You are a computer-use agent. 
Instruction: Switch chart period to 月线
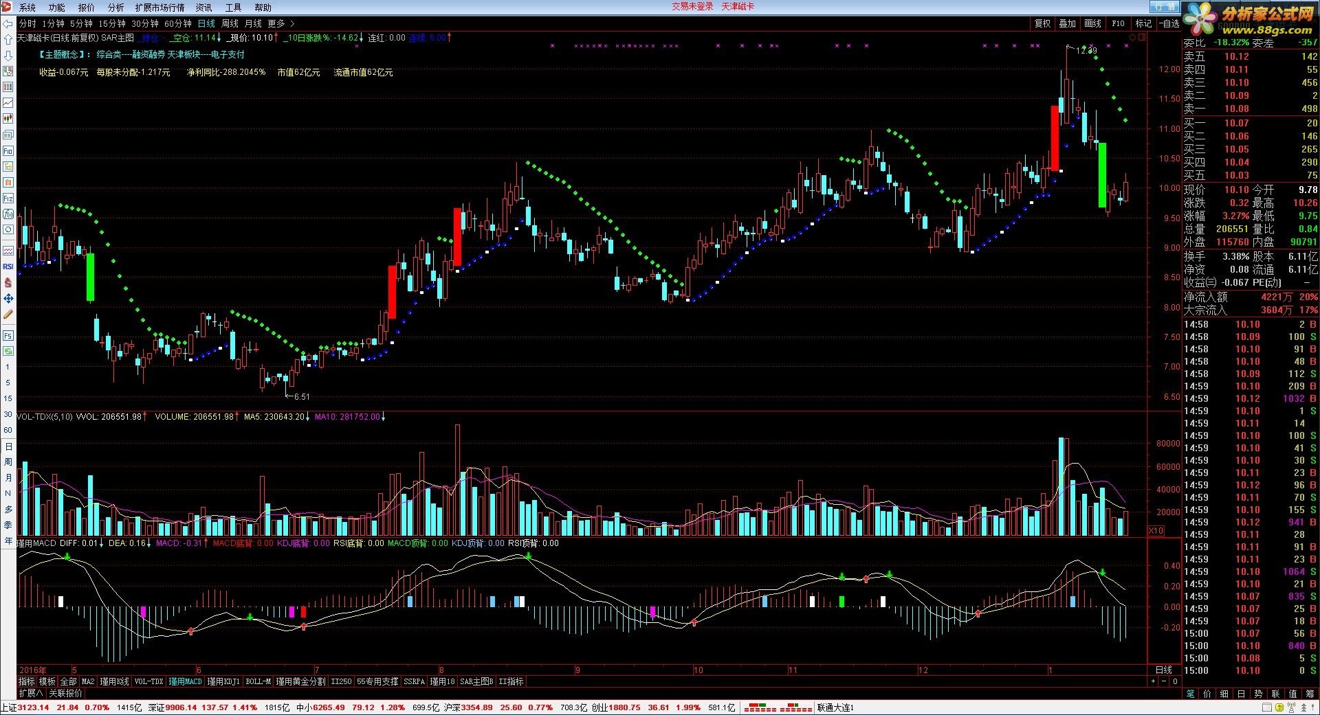[x=253, y=23]
